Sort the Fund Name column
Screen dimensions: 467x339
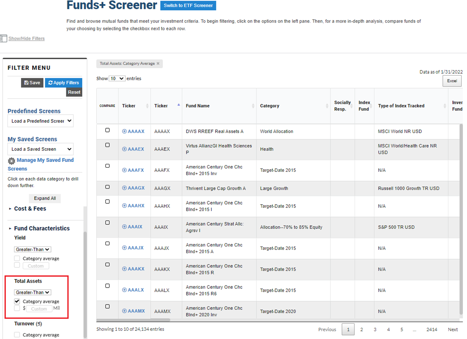pos(253,106)
